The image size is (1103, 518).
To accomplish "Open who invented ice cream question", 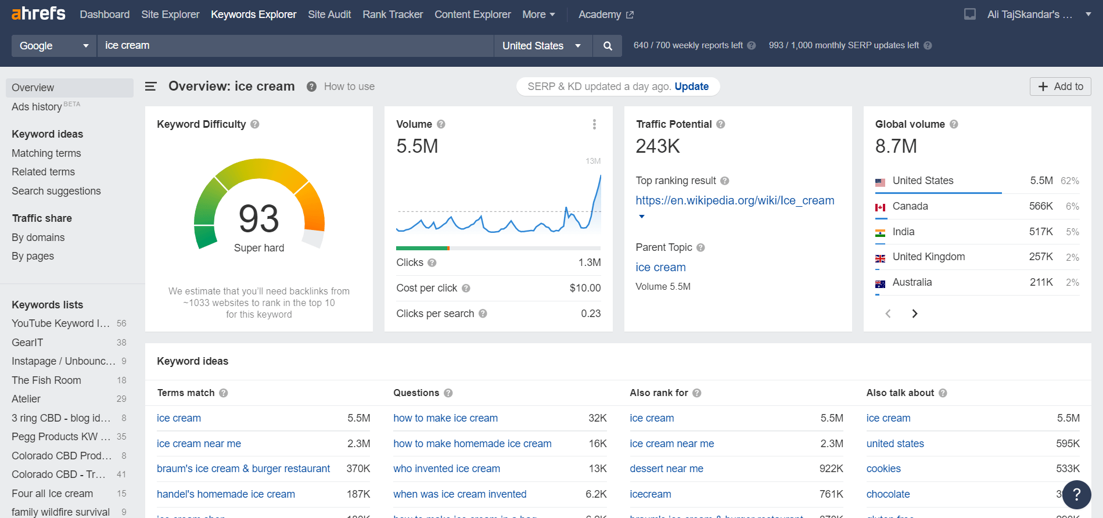I will (x=447, y=469).
